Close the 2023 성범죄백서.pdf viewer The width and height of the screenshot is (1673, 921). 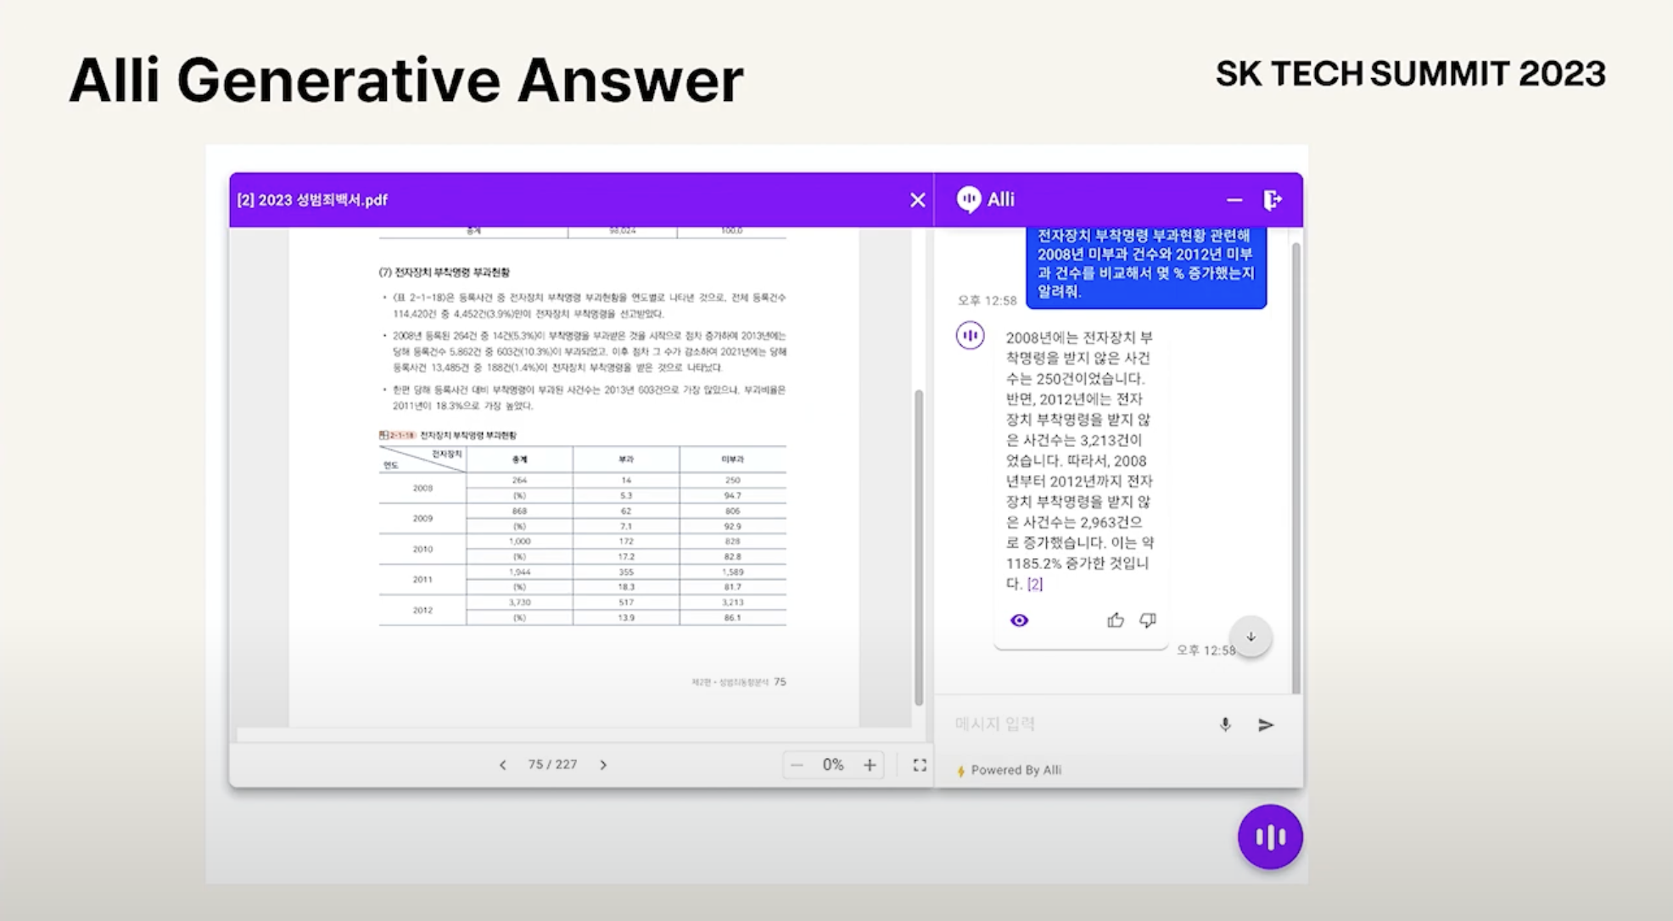[x=917, y=200]
